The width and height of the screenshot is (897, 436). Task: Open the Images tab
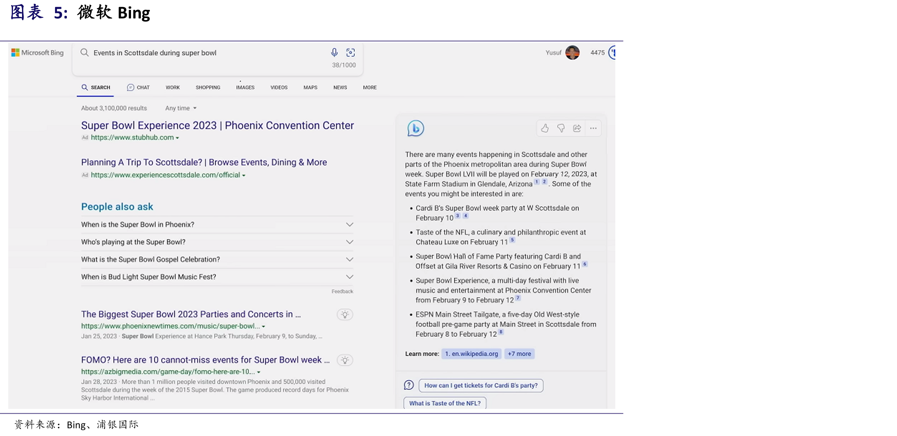245,87
